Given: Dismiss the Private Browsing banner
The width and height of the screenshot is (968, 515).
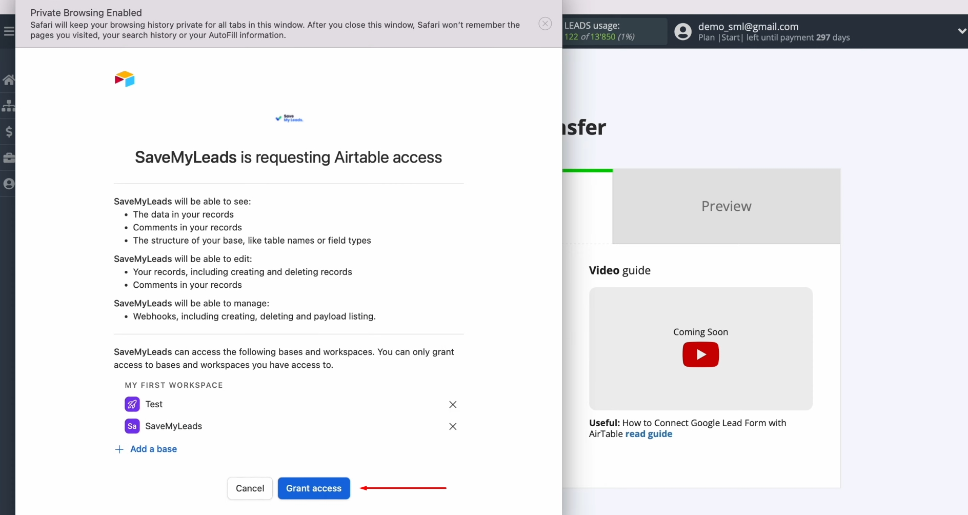Looking at the screenshot, I should click(x=545, y=24).
